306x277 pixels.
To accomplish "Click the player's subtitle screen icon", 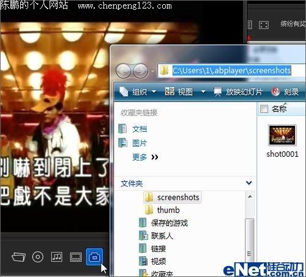I will (76, 257).
